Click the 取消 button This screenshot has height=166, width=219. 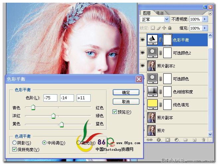click(x=126, y=102)
